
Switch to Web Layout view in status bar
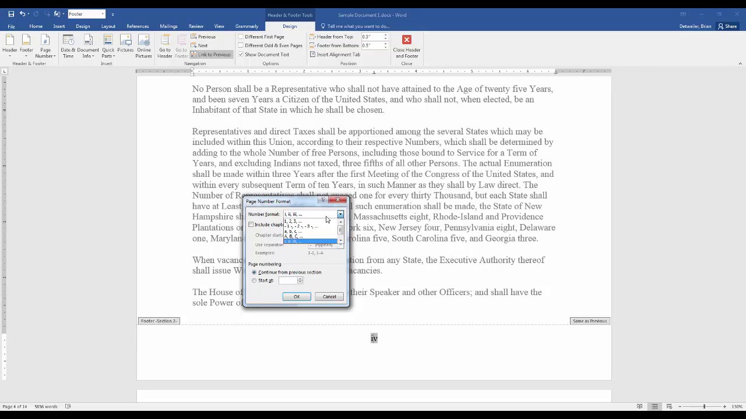pos(670,406)
